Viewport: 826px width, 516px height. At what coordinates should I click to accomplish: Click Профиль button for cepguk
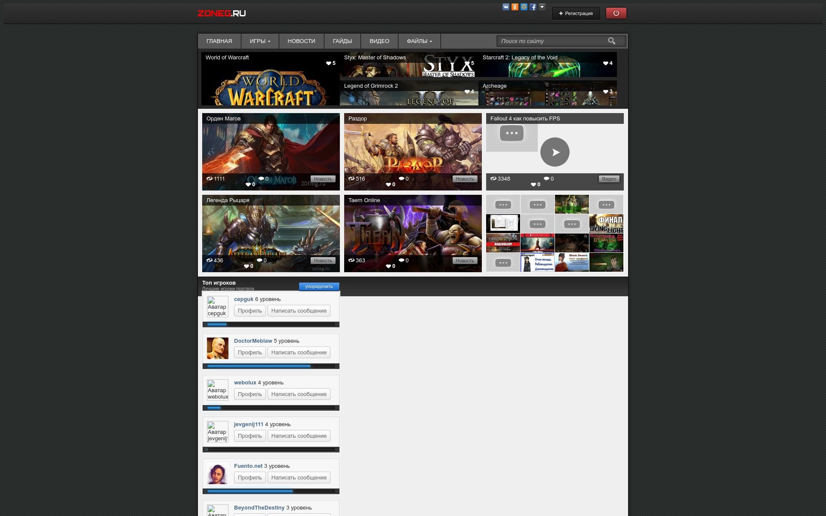250,311
